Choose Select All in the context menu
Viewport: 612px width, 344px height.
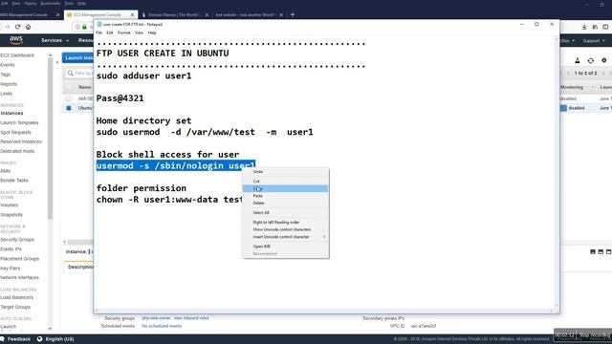285,212
